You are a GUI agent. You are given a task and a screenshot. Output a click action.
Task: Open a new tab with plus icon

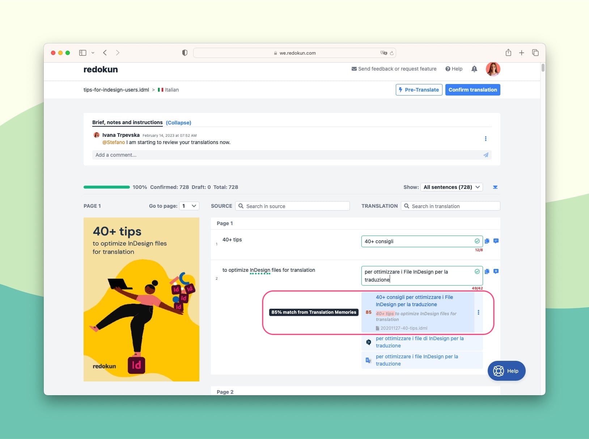click(522, 53)
